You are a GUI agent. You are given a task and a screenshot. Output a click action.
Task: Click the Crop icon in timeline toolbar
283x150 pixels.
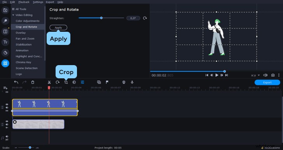point(66,82)
